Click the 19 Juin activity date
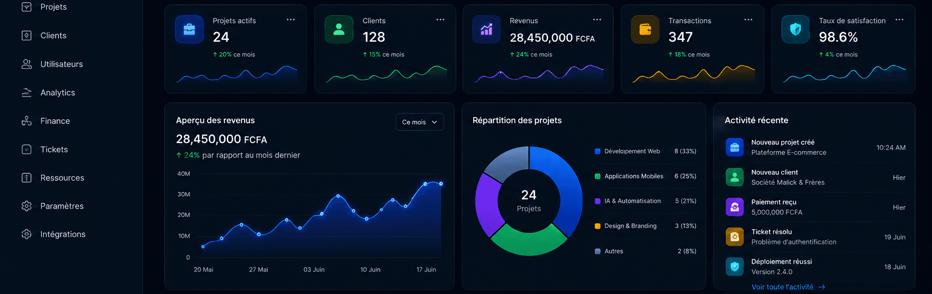This screenshot has height=294, width=932. click(895, 237)
